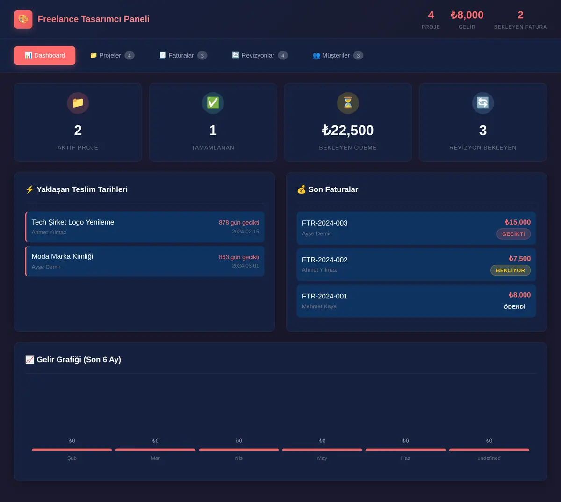
Task: Switch to the Projeler tab
Action: pyautogui.click(x=112, y=55)
